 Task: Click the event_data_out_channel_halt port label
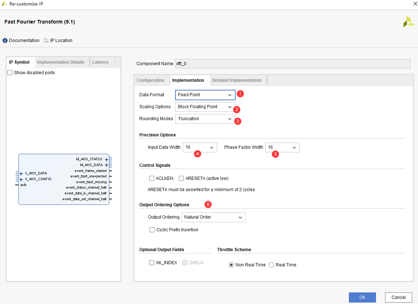click(85, 199)
